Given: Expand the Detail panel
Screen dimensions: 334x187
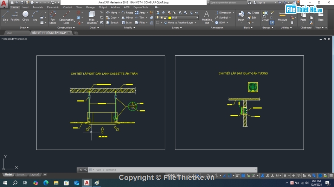Looking at the screenshot, I should click(x=94, y=28).
